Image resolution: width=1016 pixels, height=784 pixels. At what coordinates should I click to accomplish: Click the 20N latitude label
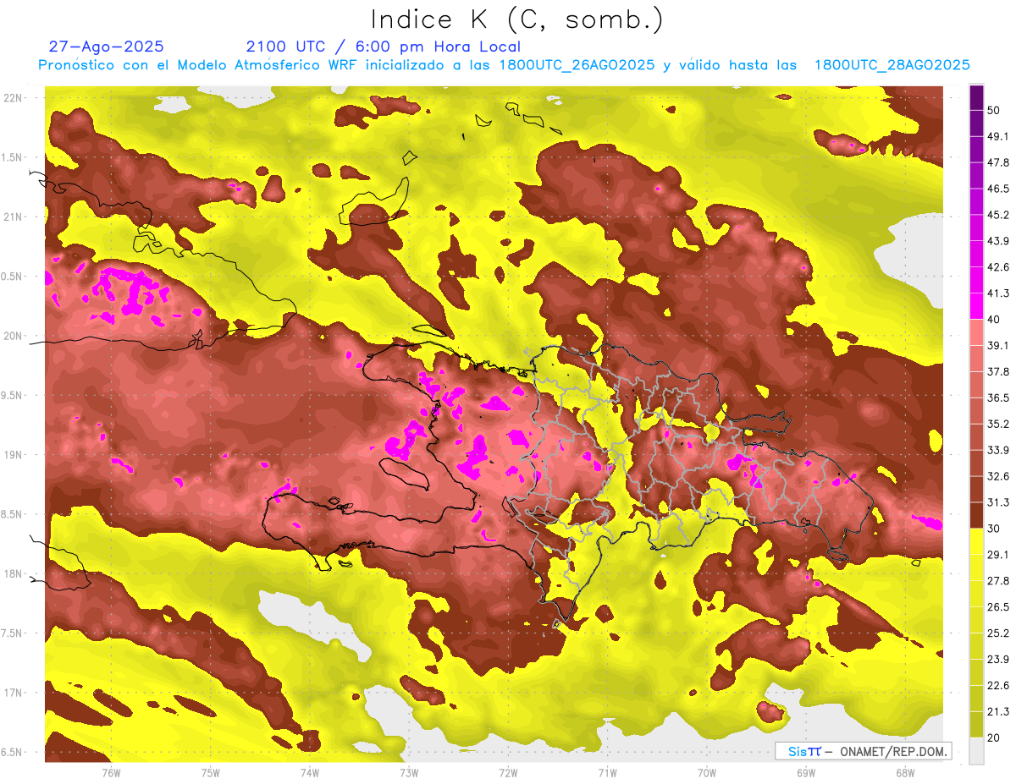pos(14,336)
